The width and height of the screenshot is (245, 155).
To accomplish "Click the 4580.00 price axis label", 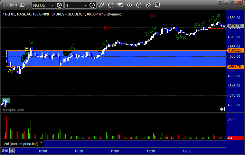I will point(234,18).
